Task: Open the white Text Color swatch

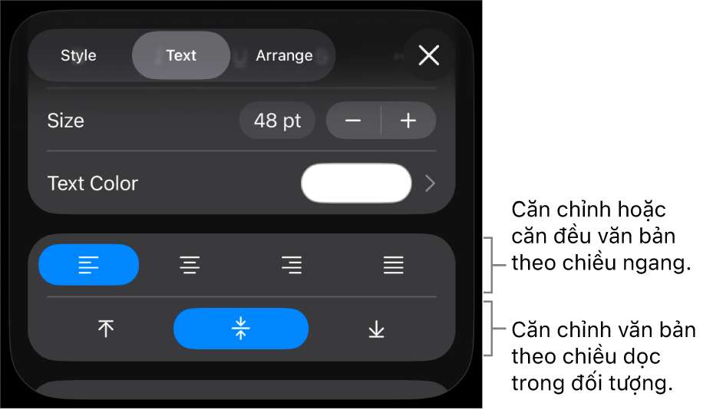Action: [x=356, y=183]
